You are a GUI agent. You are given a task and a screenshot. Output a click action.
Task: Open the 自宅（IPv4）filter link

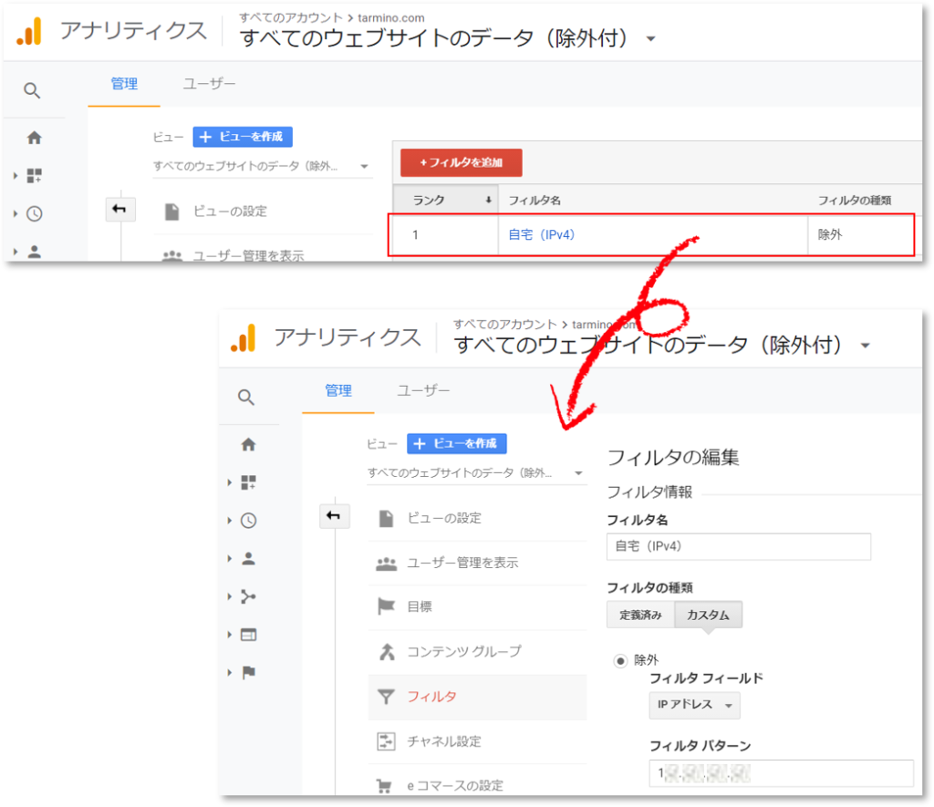point(542,234)
